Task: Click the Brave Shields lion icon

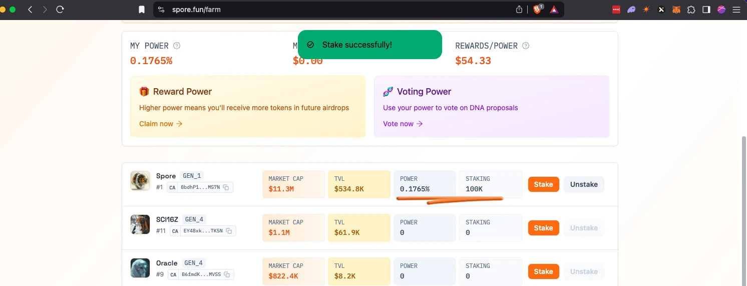Action: [x=537, y=10]
